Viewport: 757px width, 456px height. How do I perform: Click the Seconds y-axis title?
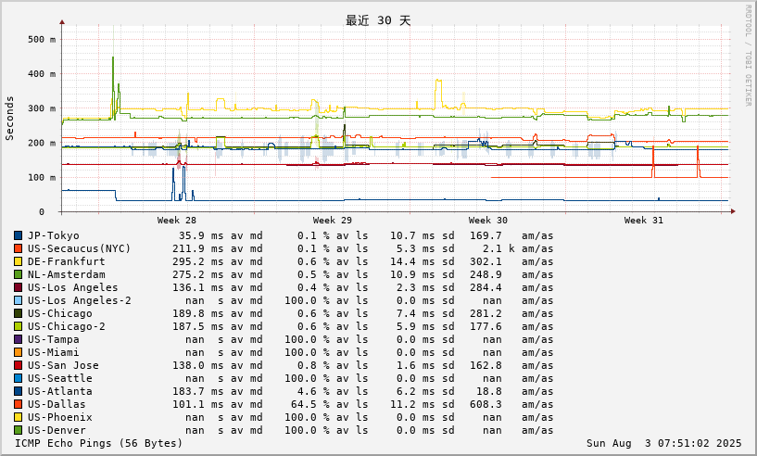(x=9, y=119)
